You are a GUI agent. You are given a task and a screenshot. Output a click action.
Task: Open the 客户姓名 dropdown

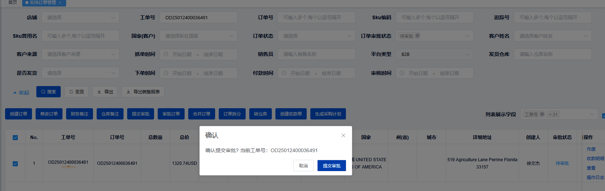(x=553, y=36)
